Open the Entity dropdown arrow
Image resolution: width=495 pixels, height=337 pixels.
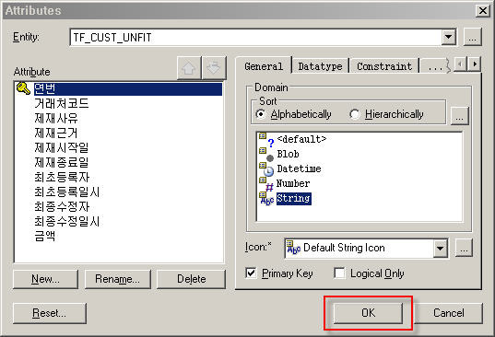click(448, 37)
